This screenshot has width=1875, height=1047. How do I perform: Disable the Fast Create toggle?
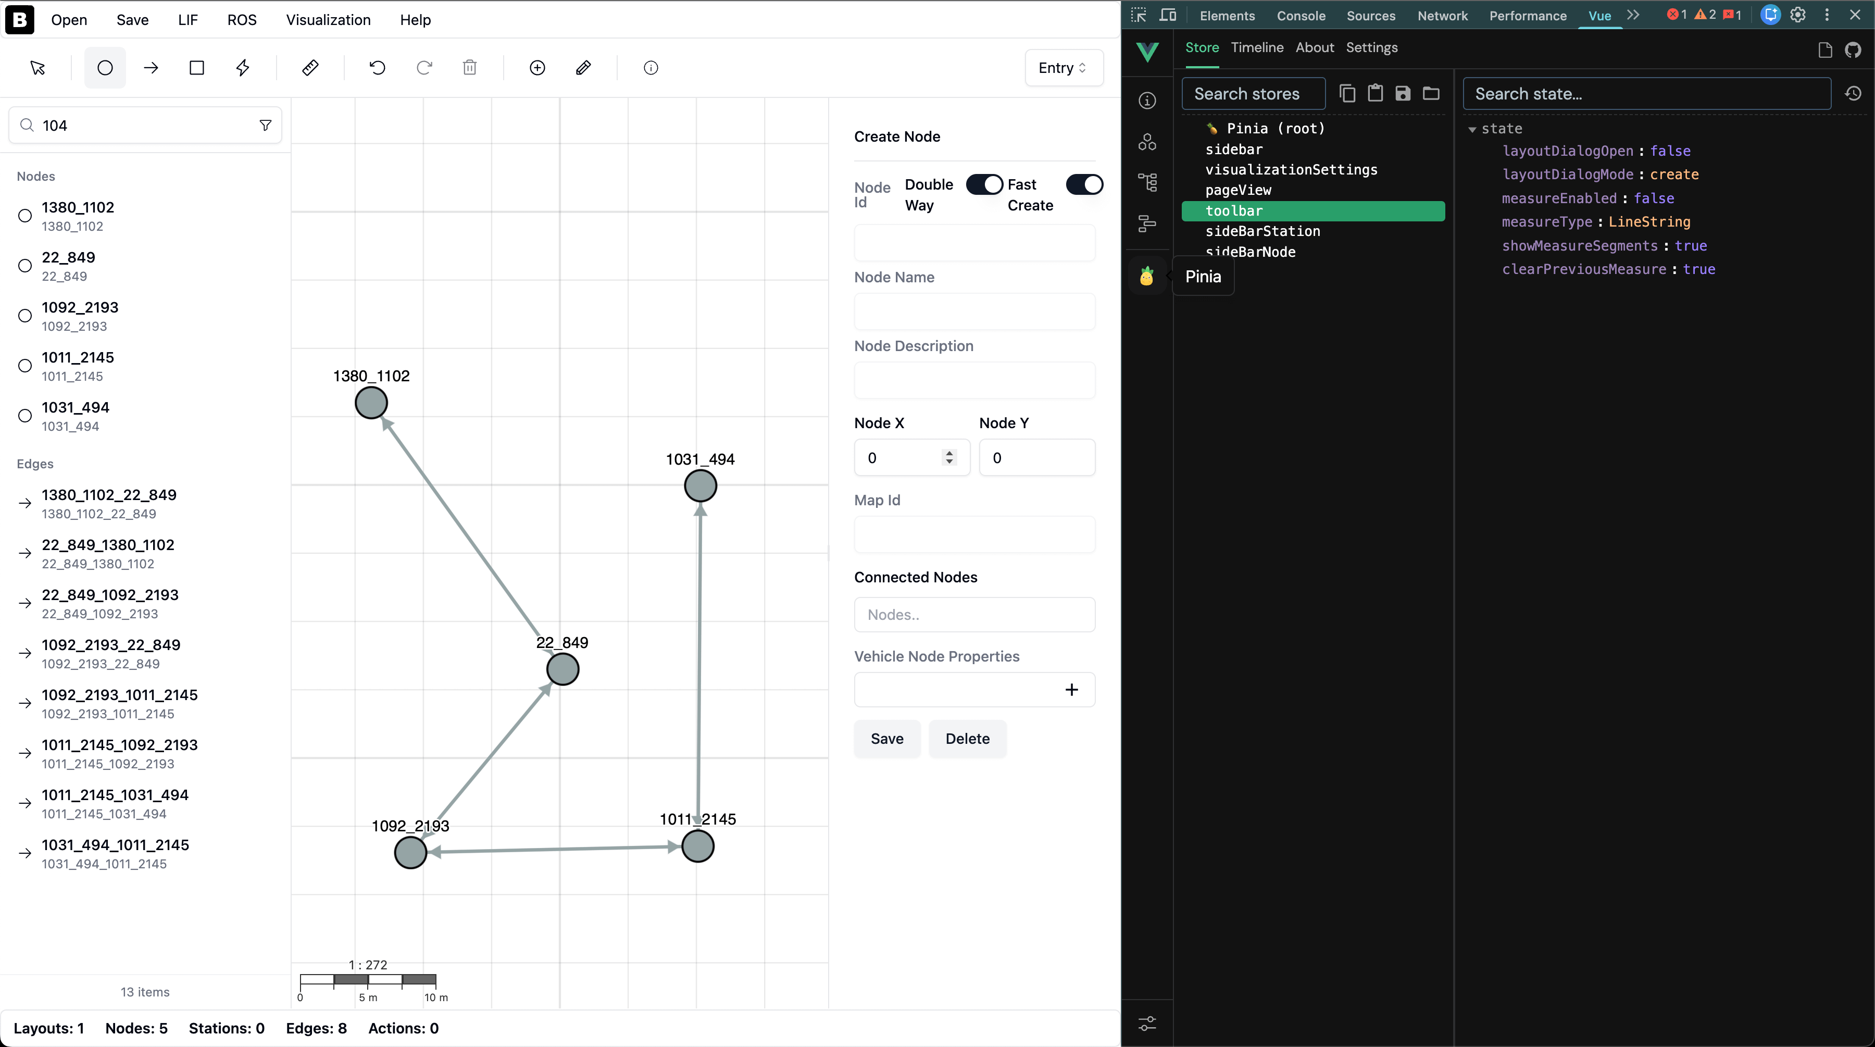pos(1084,184)
